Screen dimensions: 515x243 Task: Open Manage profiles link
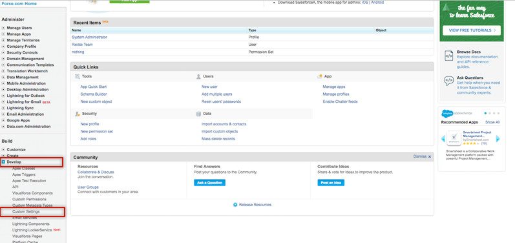tap(335, 94)
